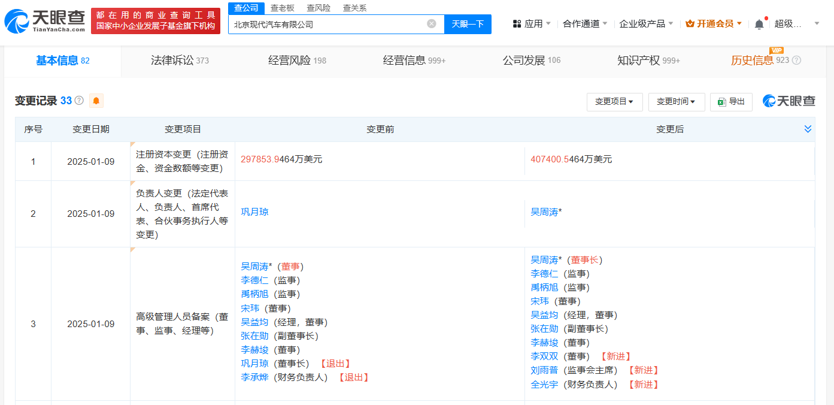Select the 查公司 search tab

246,8
